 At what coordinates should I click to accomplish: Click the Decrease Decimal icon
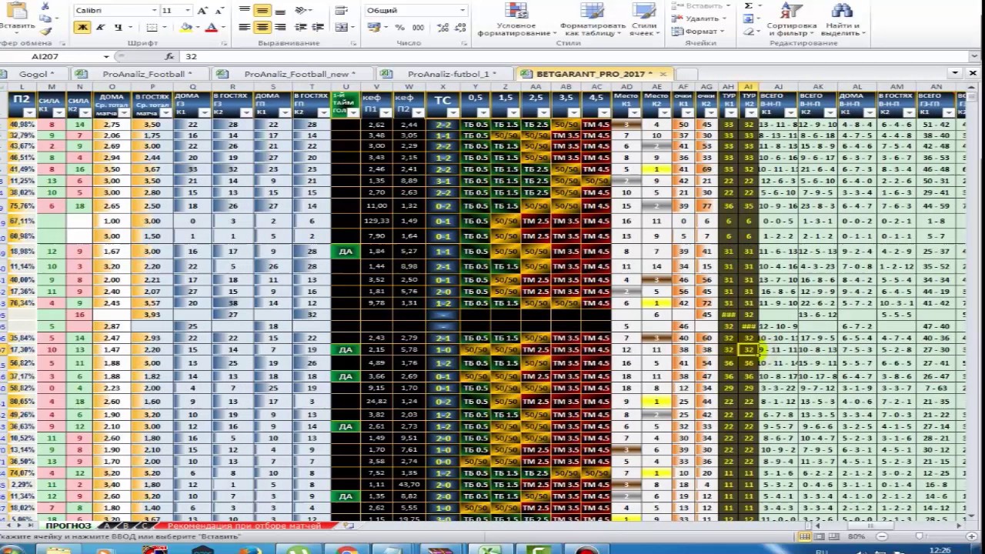click(x=459, y=28)
